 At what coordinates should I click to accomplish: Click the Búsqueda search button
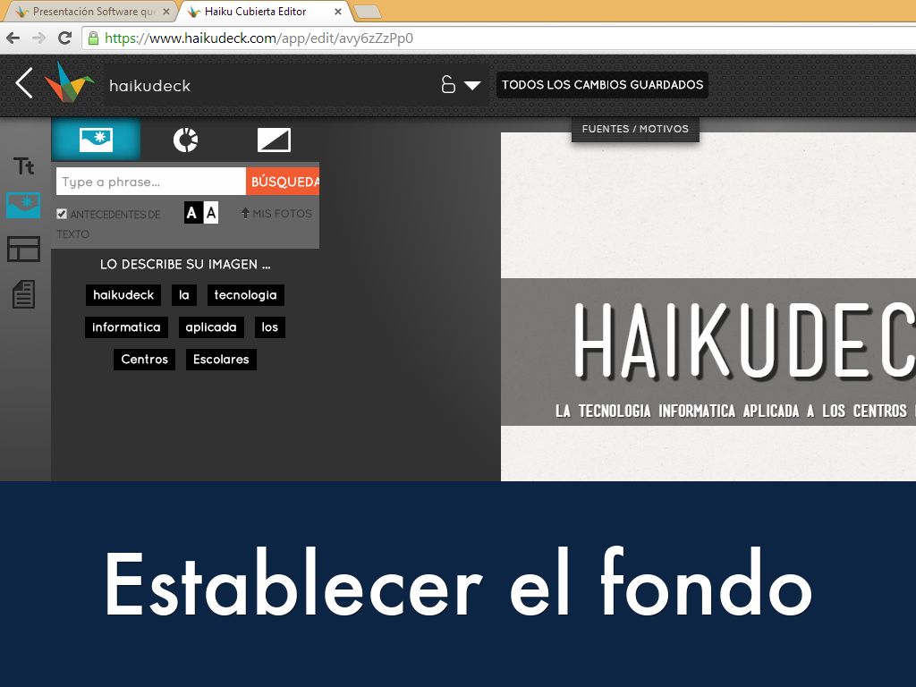284,182
